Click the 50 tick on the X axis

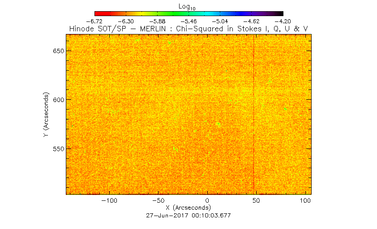click(255, 201)
